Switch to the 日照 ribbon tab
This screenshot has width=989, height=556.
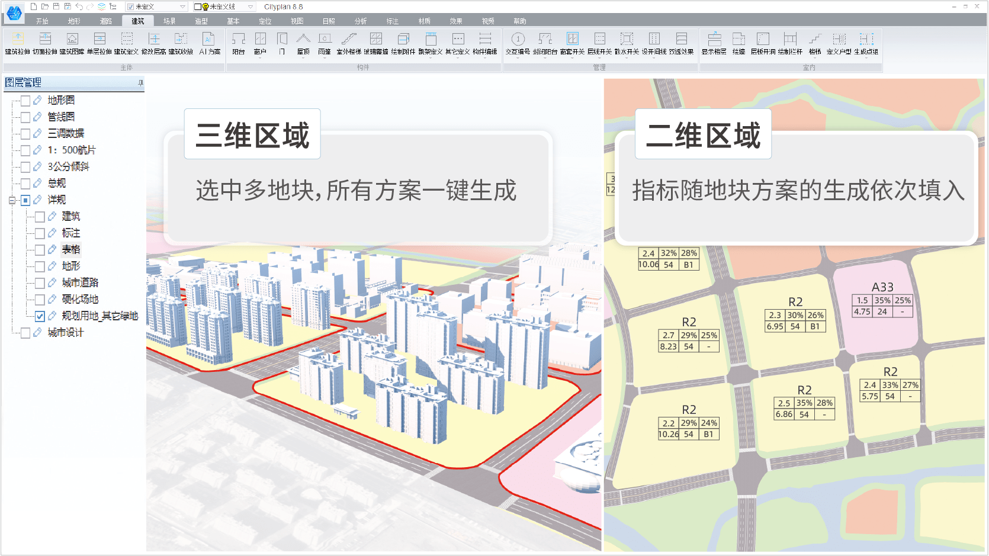coord(329,21)
